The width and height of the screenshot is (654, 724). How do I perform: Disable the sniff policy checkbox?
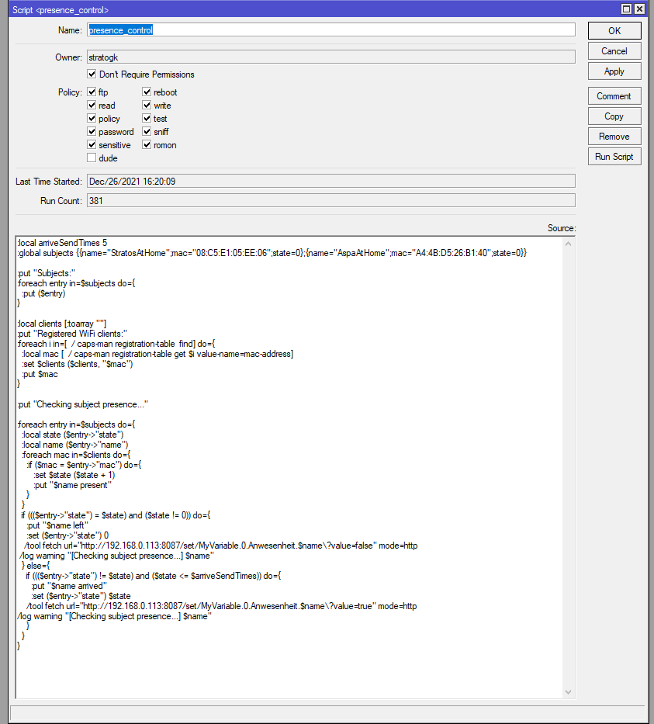(x=147, y=132)
